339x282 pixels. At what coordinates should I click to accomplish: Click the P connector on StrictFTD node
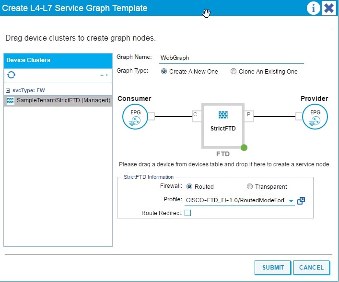(x=249, y=116)
